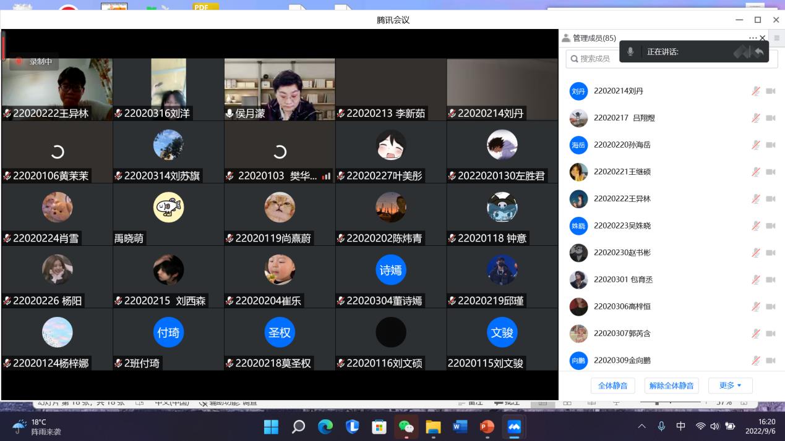Open WeChat from the taskbar

406,427
